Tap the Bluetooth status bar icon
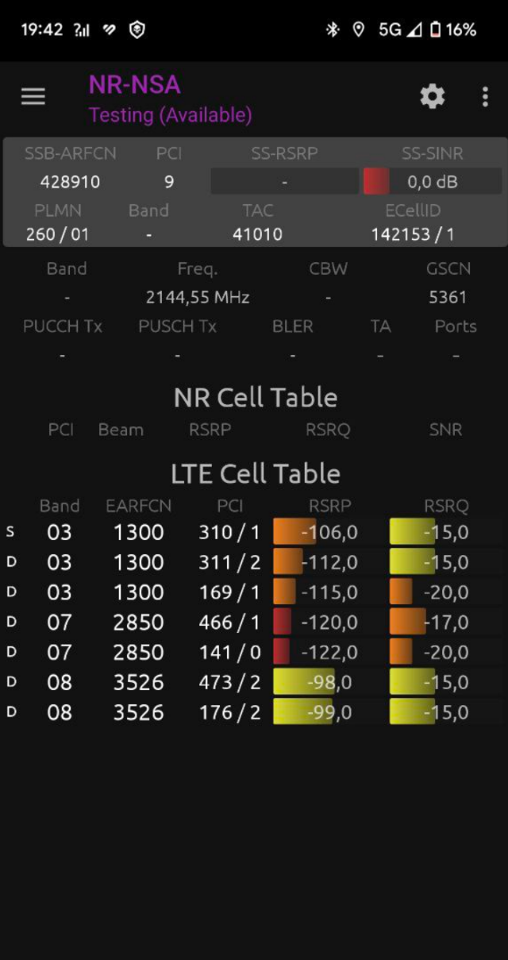Image resolution: width=508 pixels, height=960 pixels. [333, 29]
